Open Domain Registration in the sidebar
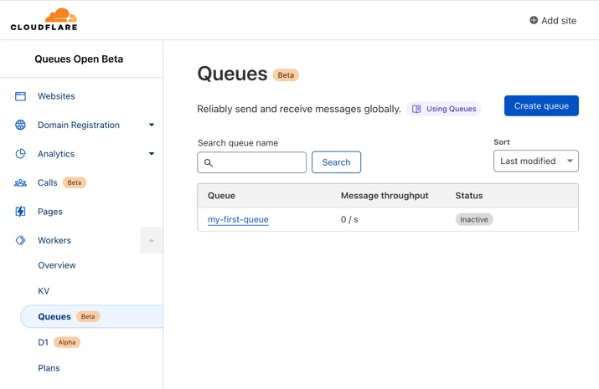 tap(79, 125)
